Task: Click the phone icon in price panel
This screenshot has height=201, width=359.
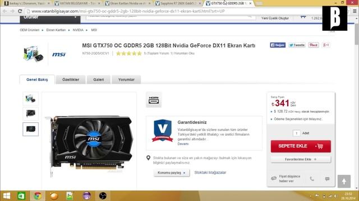Action: 312,179
